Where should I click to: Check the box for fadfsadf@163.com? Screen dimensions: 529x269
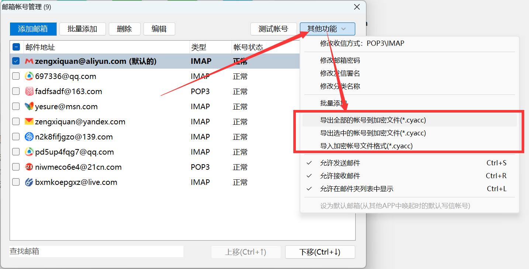16,92
